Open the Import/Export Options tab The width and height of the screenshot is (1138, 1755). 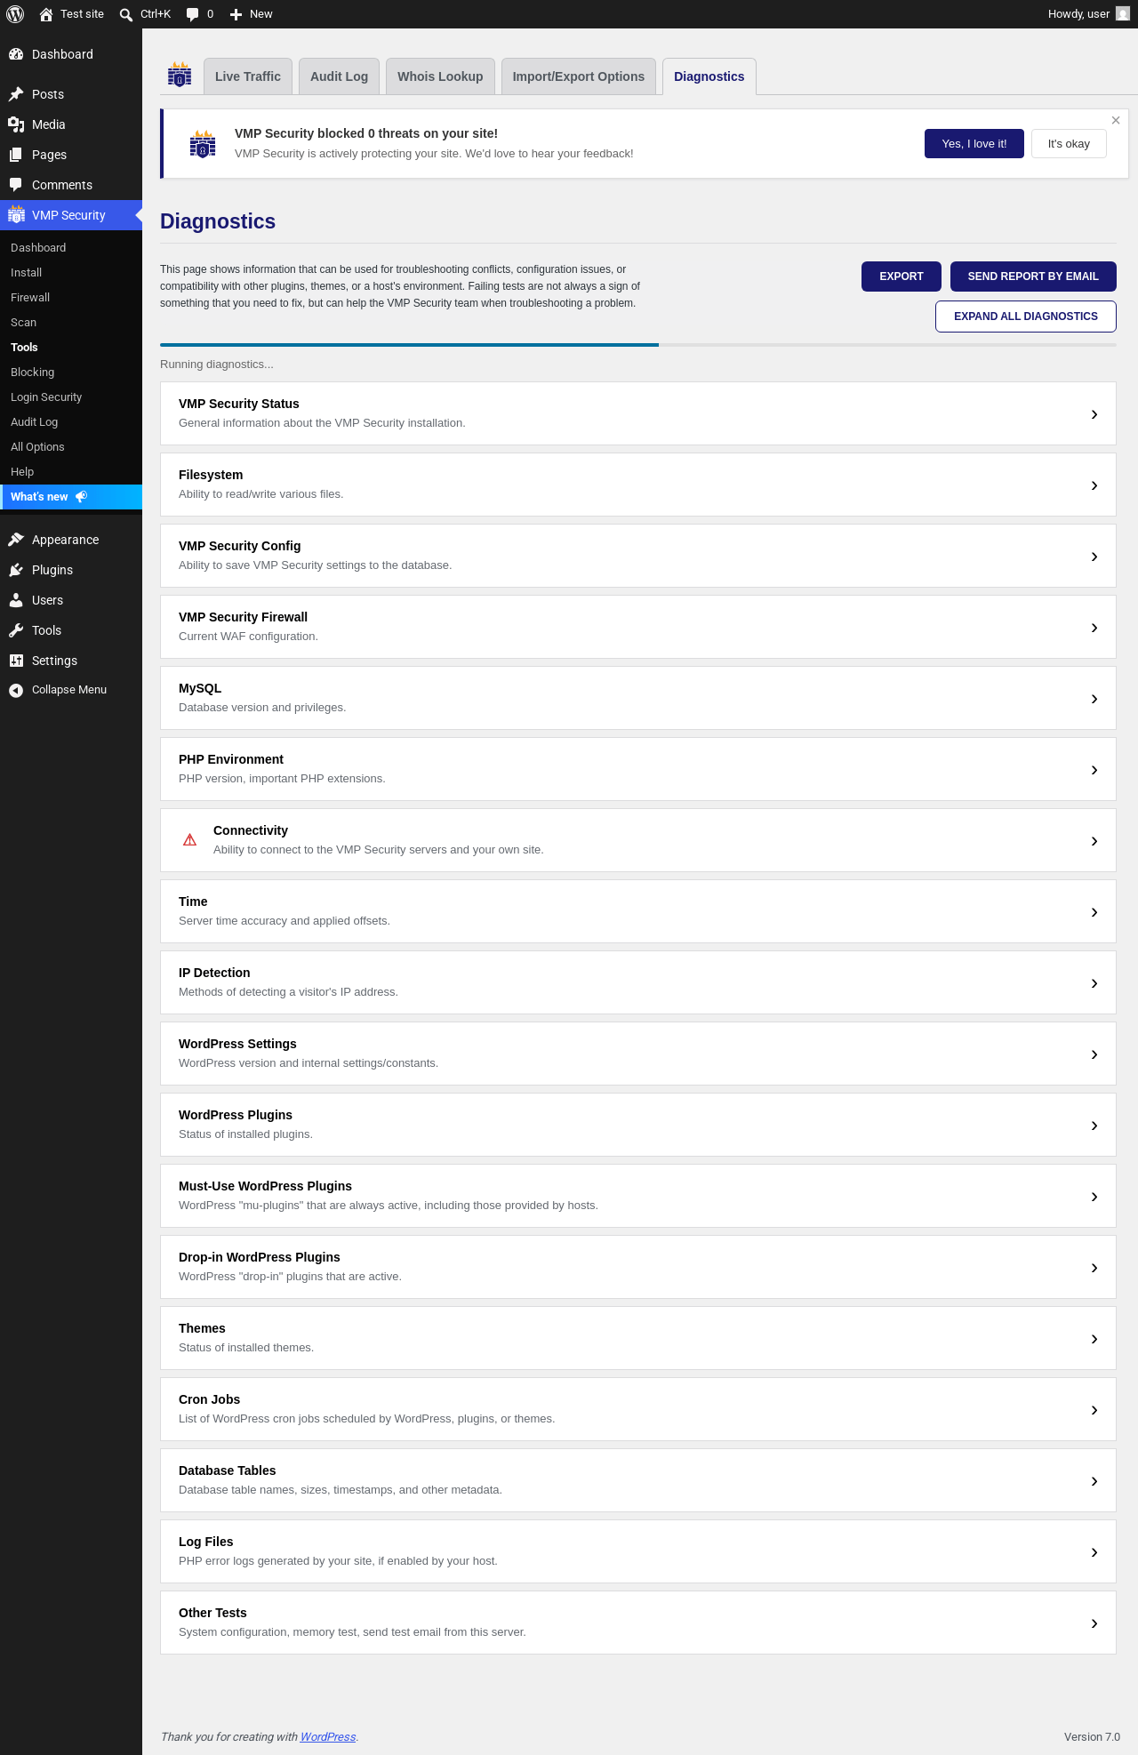point(579,76)
